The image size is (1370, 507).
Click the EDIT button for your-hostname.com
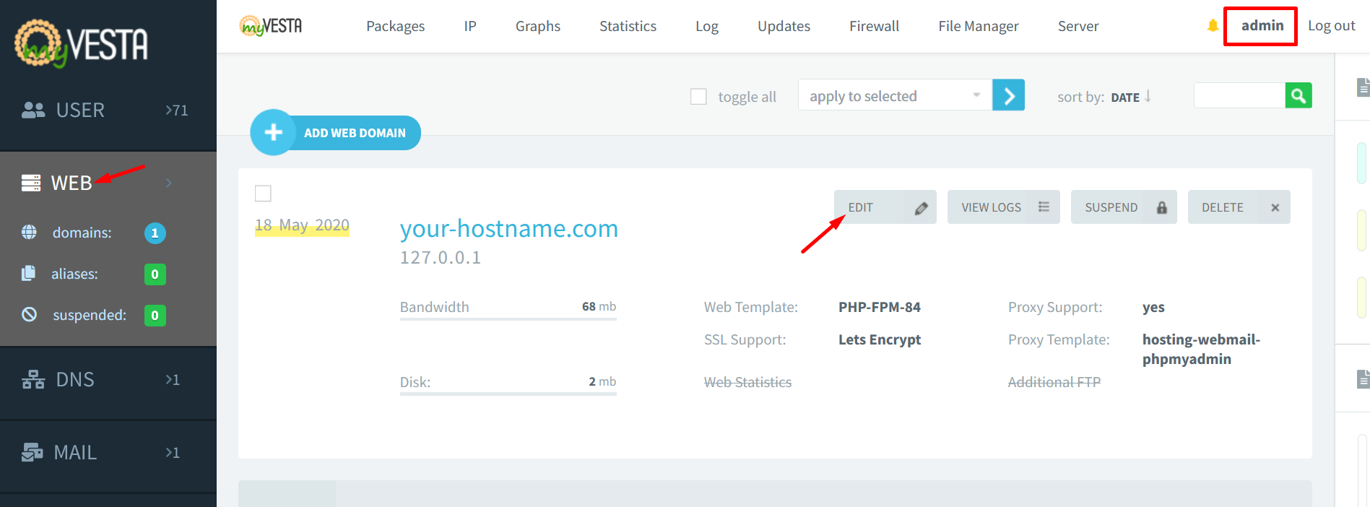pos(885,207)
